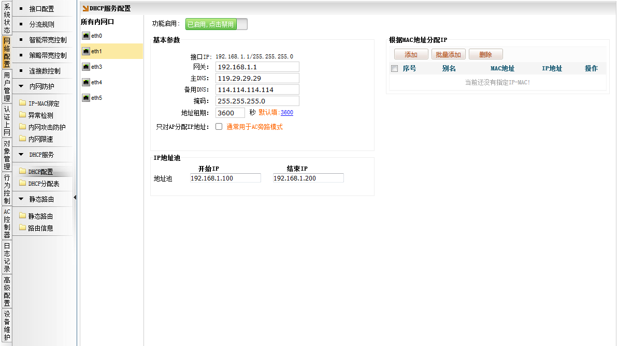Click the 结束IP input field

[x=308, y=178]
